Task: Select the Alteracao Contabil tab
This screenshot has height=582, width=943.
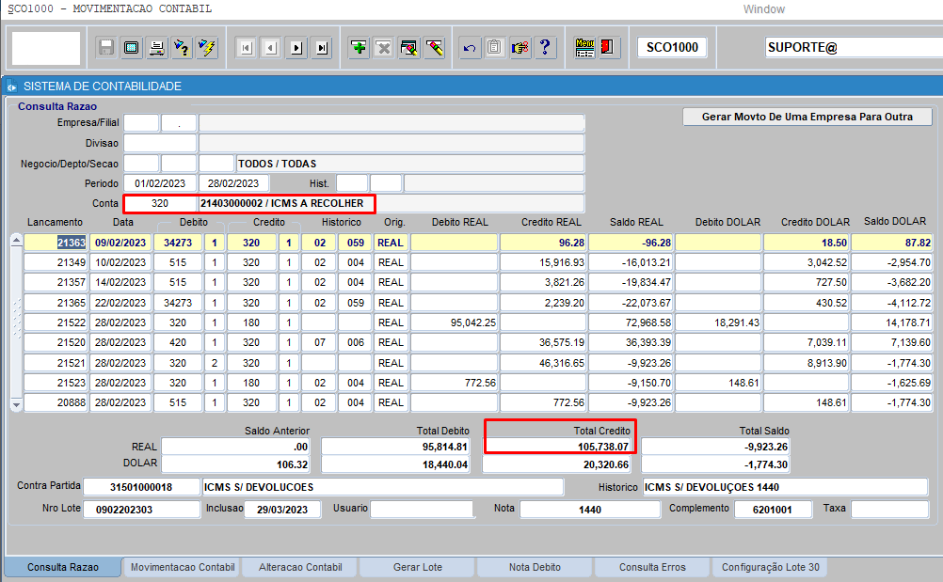Action: pyautogui.click(x=300, y=567)
